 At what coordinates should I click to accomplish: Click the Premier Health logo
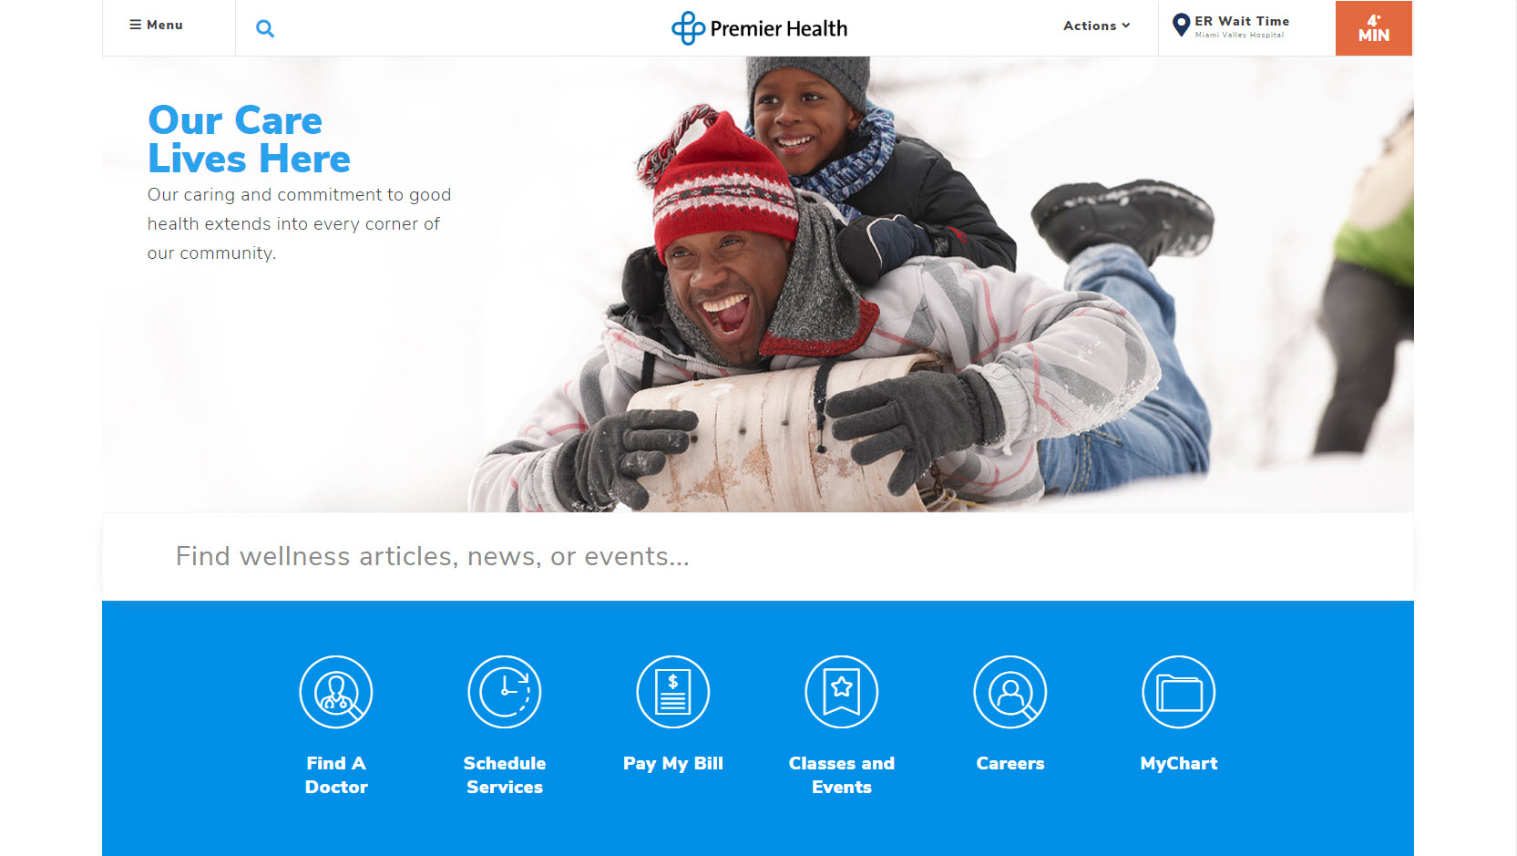[759, 28]
